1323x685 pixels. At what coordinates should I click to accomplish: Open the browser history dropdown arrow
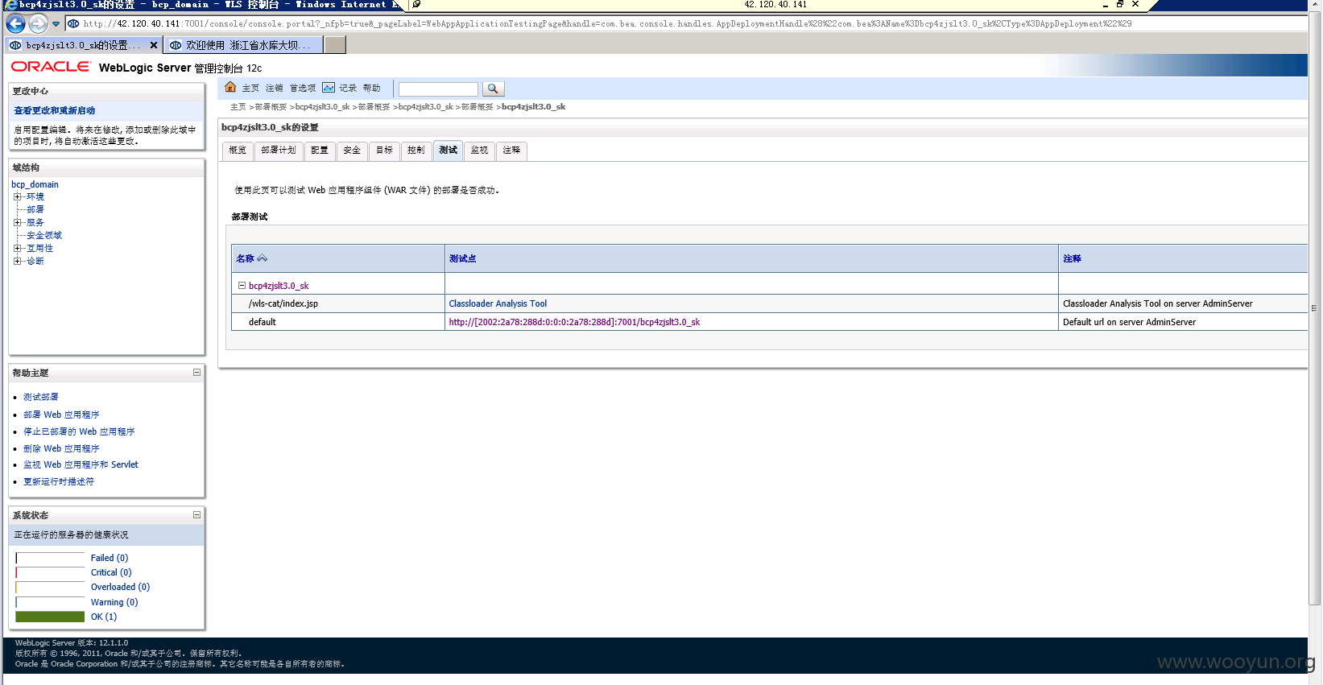point(56,24)
